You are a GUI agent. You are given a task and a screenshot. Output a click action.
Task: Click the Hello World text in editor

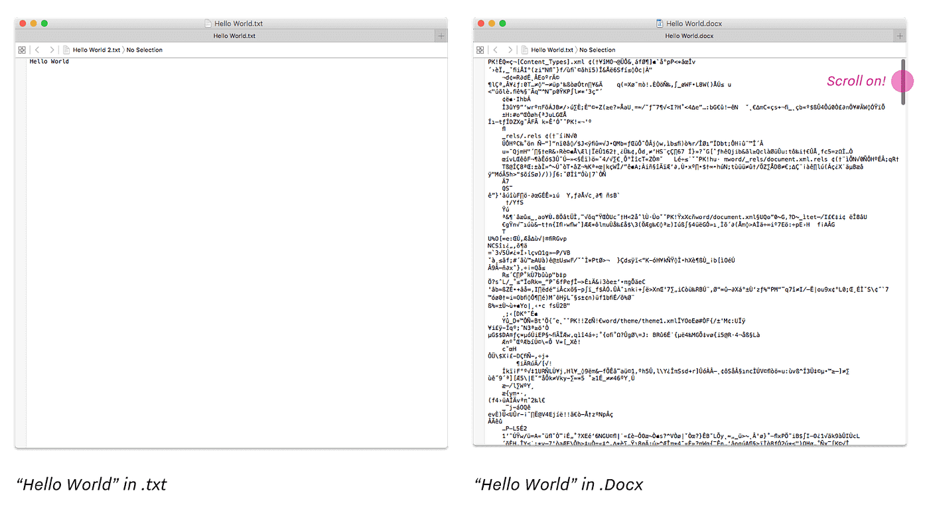click(x=49, y=62)
